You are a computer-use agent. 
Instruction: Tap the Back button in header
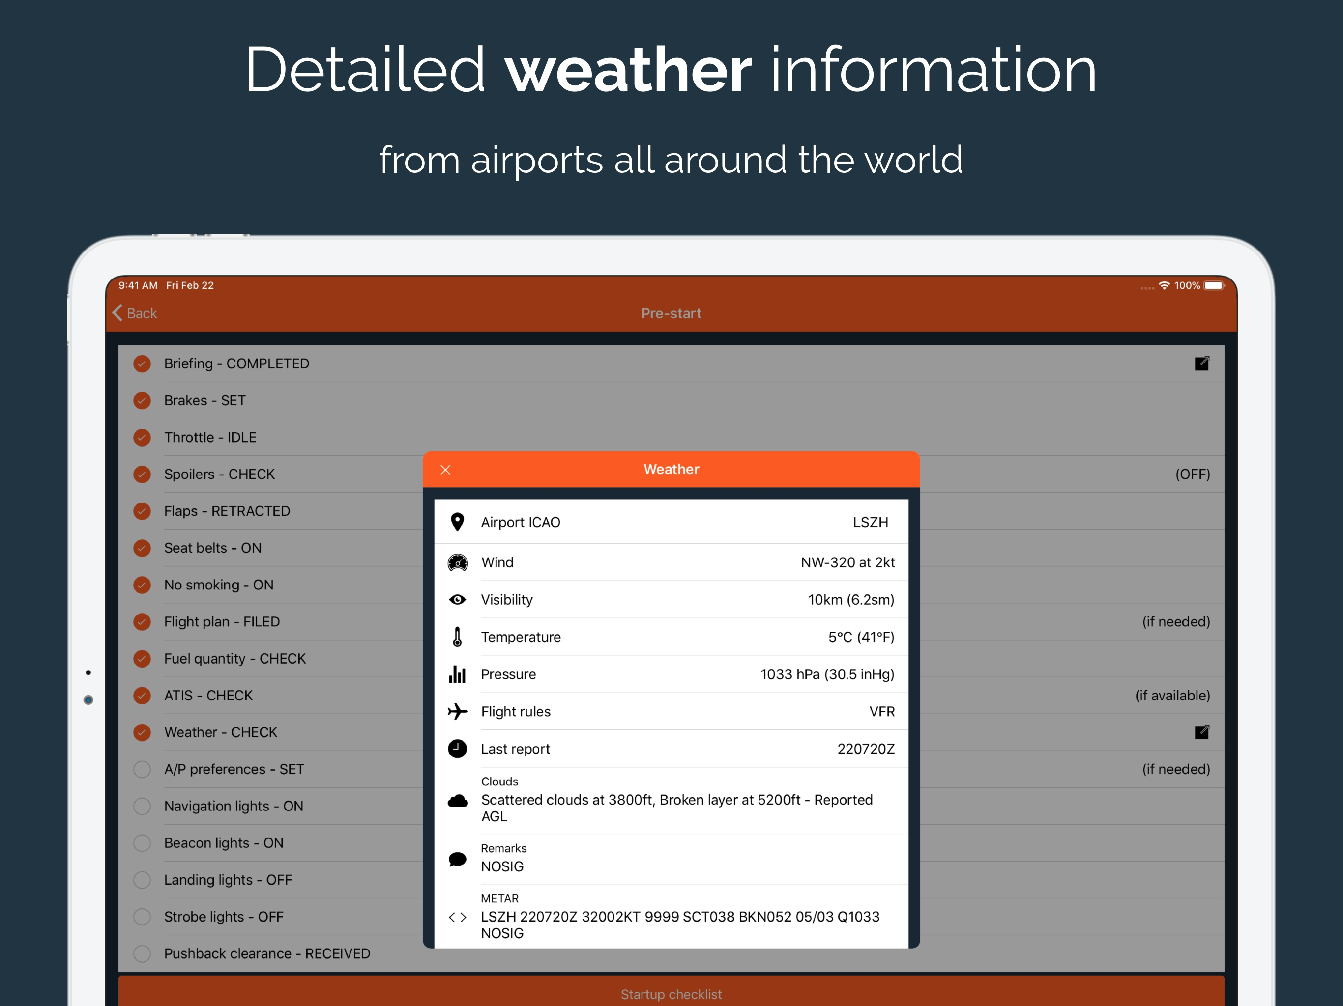[x=135, y=313]
